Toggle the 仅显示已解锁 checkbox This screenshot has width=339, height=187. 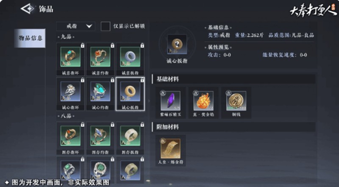point(106,26)
